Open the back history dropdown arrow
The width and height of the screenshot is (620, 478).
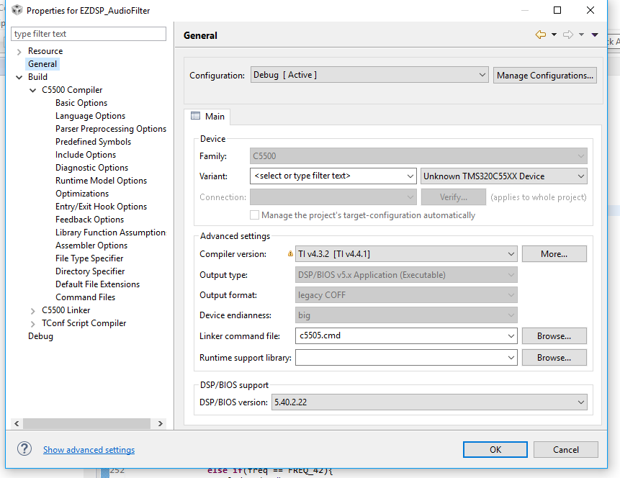pos(554,35)
